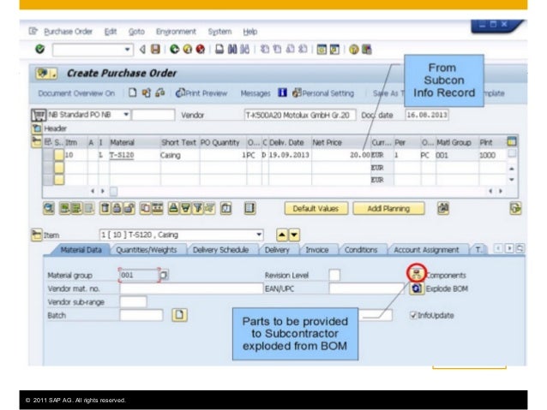This screenshot has width=547, height=410.
Task: Click the item table horizontal scrollbar handle
Action: 114,191
